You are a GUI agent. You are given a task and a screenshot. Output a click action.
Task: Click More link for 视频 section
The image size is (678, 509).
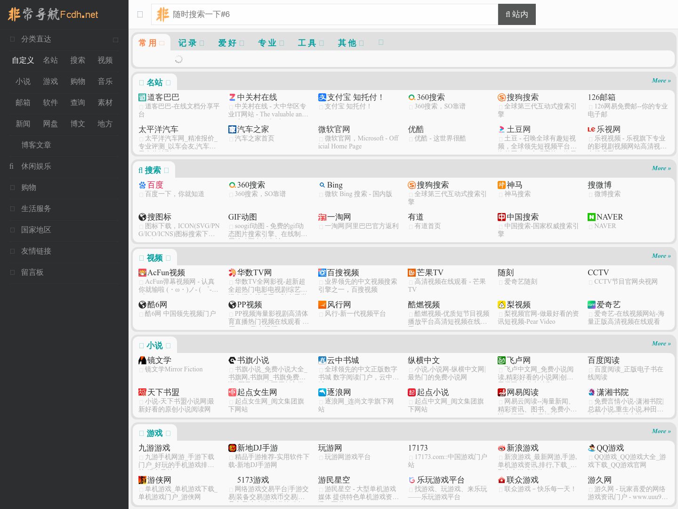[661, 256]
